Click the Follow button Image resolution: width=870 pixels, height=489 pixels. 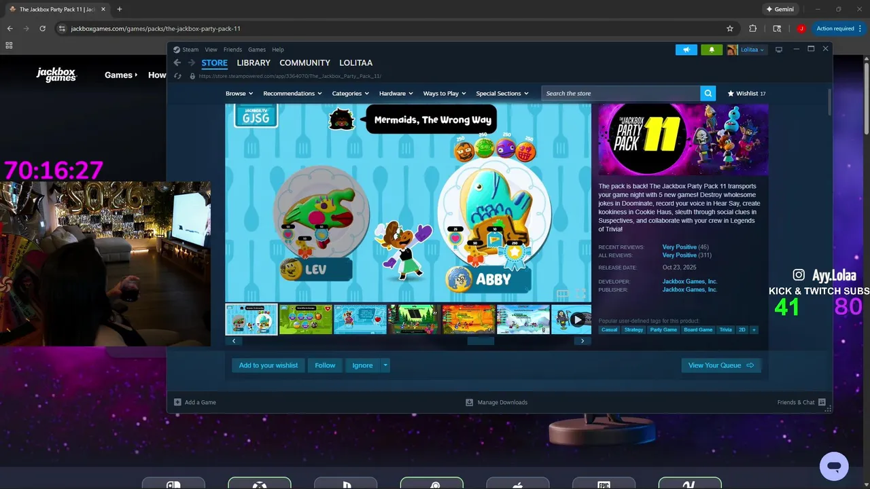(x=325, y=365)
